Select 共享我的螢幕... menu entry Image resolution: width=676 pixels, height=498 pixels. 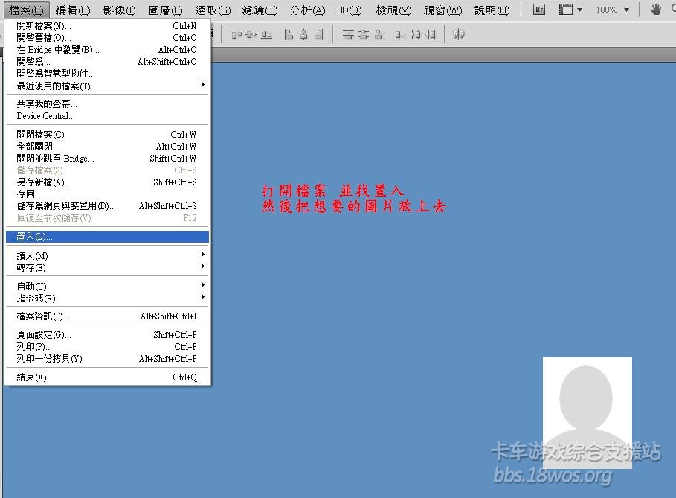[107, 104]
